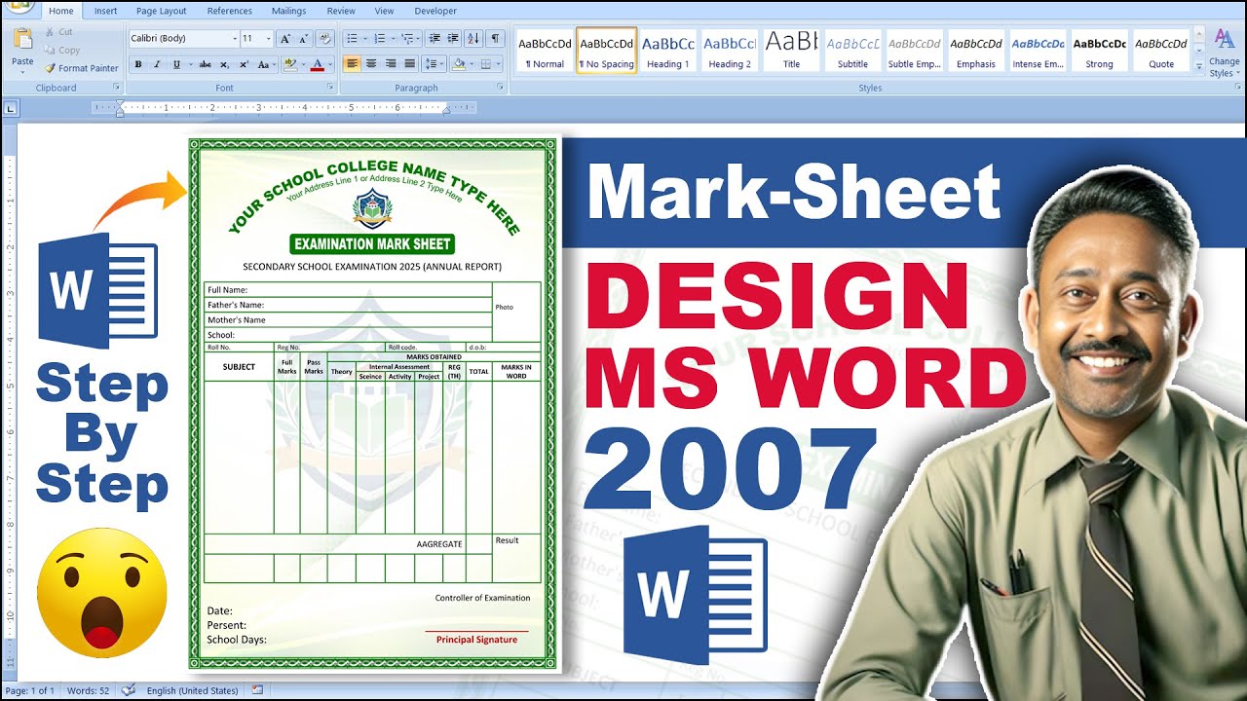
Task: Toggle Italic formatting
Action: tap(157, 64)
